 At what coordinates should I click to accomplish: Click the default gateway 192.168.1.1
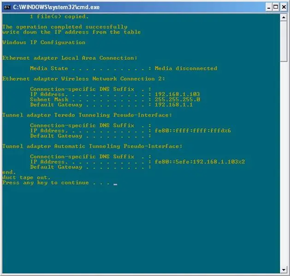coord(174,105)
